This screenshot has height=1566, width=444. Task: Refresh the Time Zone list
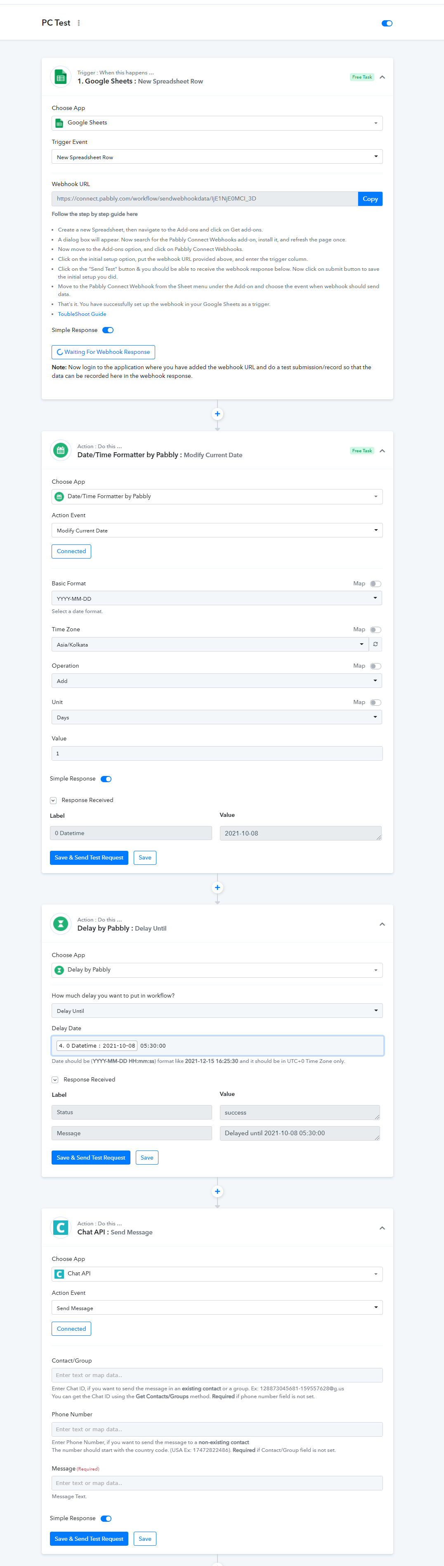(x=376, y=645)
